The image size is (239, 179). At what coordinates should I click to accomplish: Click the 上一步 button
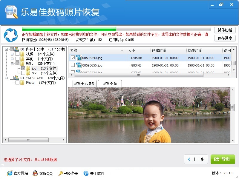(x=196, y=159)
